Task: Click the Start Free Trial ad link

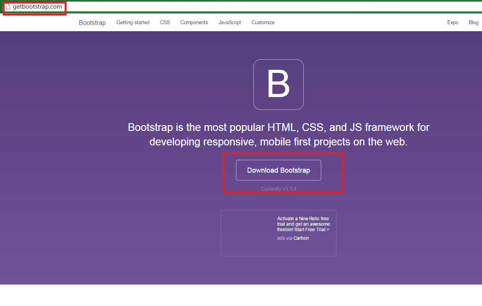Action: (311, 229)
